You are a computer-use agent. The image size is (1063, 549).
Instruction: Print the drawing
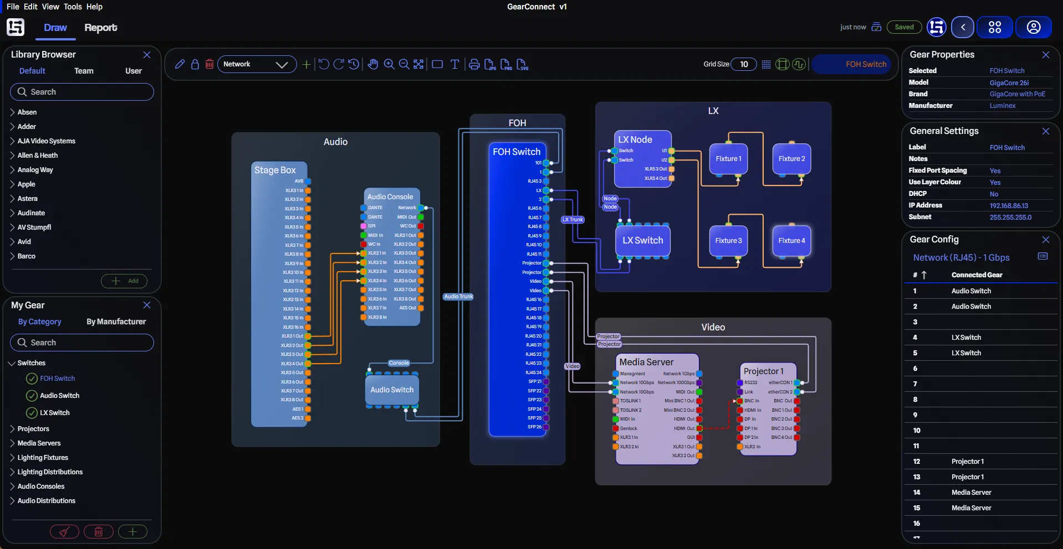pyautogui.click(x=474, y=64)
